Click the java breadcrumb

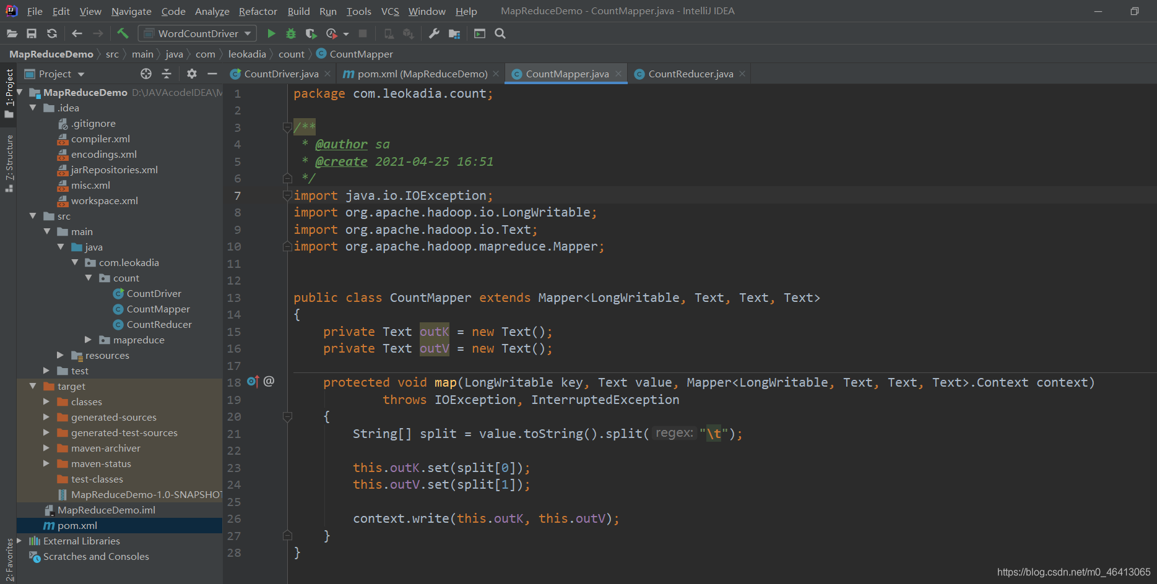[x=174, y=54]
